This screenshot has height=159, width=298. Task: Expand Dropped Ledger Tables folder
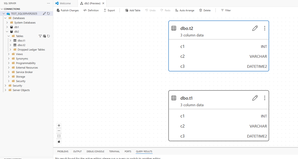(x=10, y=50)
